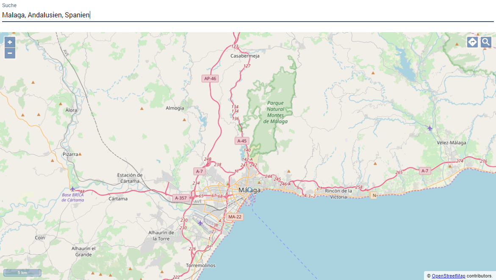
Task: Click the MA-22 road shield
Action: [234, 217]
